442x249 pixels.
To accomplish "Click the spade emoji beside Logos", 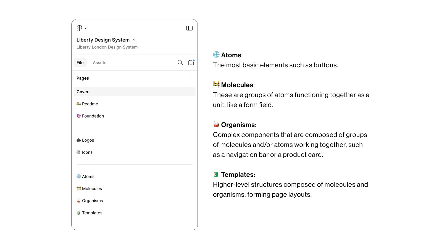I will [x=79, y=140].
